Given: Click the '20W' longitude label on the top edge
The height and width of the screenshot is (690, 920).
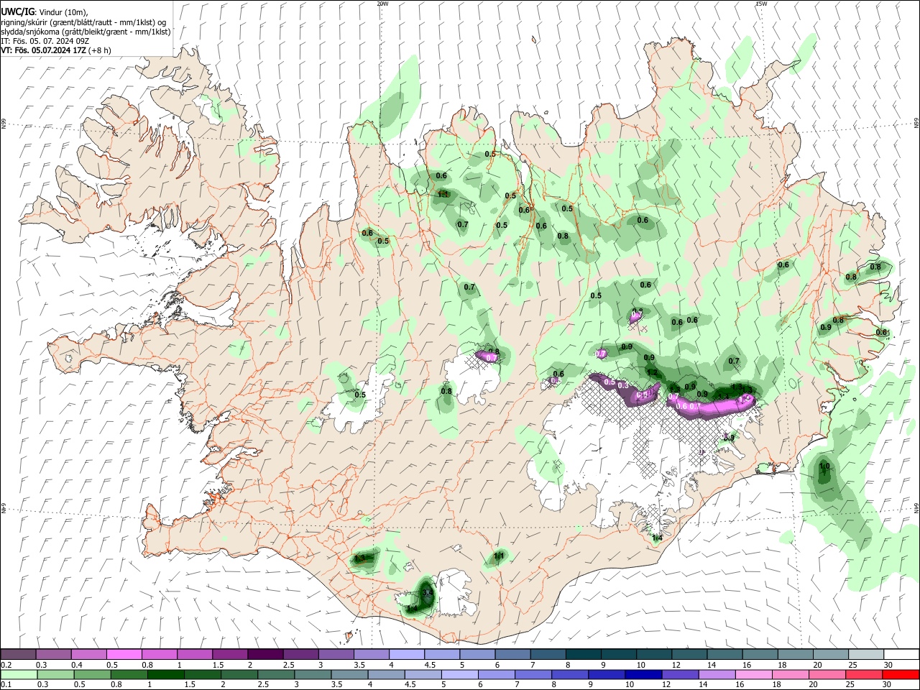Looking at the screenshot, I should [382, 4].
